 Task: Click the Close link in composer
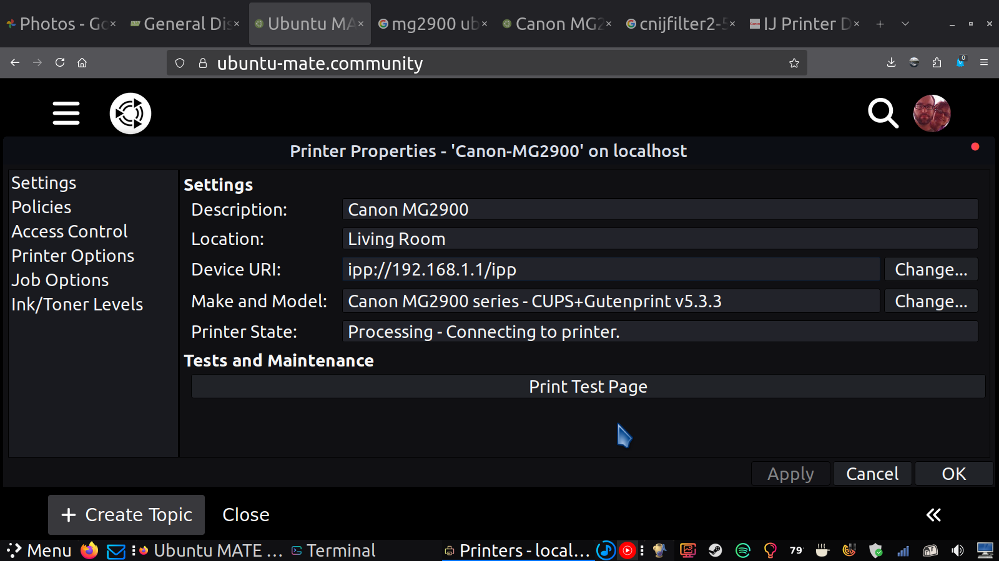point(246,515)
